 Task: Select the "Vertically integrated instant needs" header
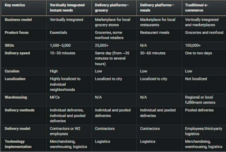point(67,8)
